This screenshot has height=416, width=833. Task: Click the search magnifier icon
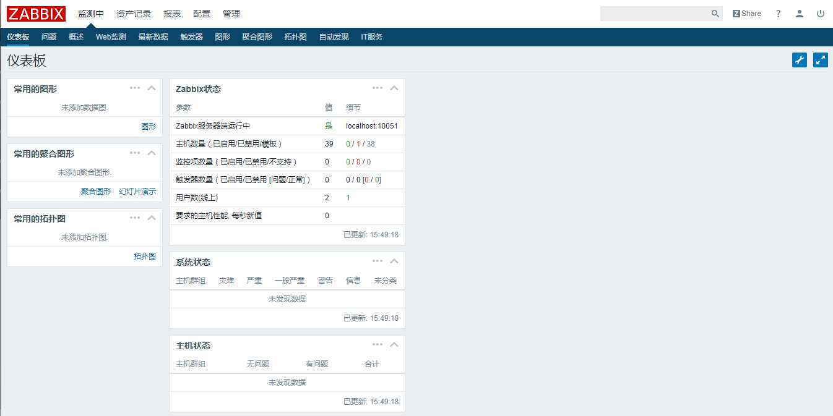[x=715, y=14]
